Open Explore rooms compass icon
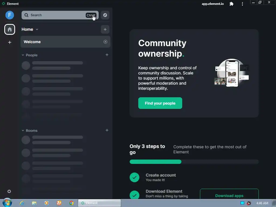 click(105, 15)
